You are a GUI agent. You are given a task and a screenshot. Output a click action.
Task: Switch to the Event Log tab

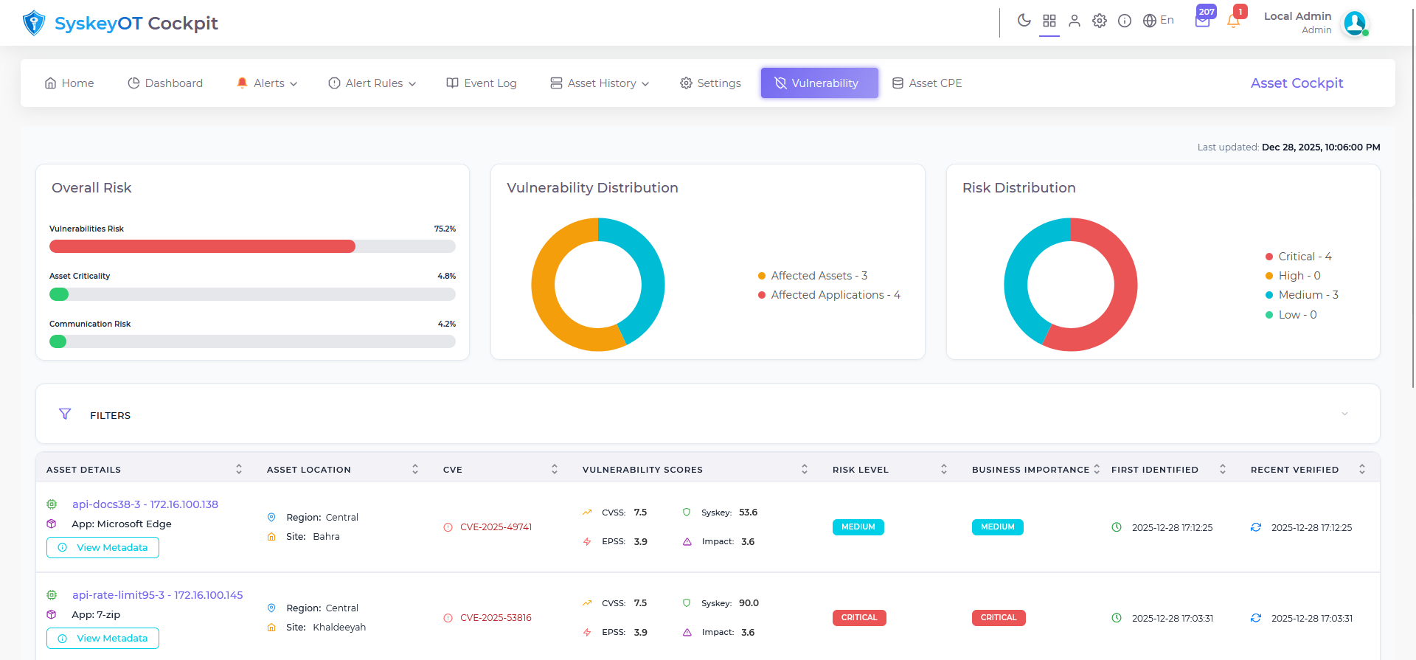482,83
